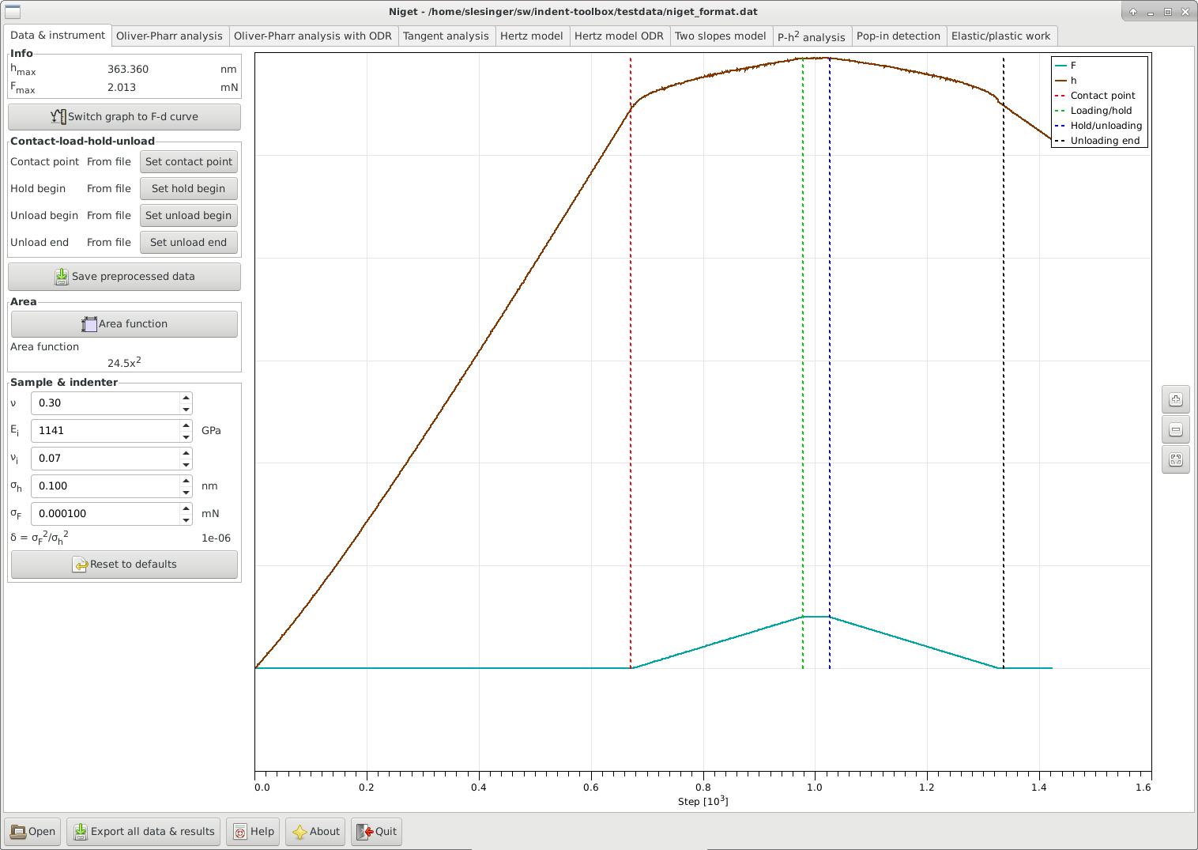This screenshot has height=850, width=1198.
Task: Click the zoom out graph icon
Action: coord(1176,429)
